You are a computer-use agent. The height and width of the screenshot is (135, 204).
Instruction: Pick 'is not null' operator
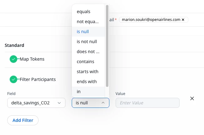pyautogui.click(x=86, y=42)
